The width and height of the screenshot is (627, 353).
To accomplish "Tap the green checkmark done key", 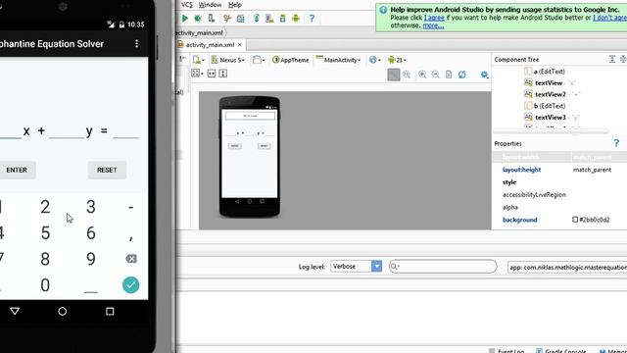I will (130, 285).
